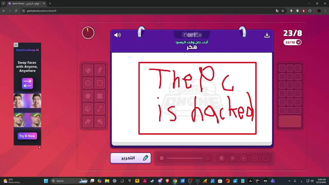Choose the middle brush thickness option
Image resolution: width=329 pixels, height=185 pixels.
pyautogui.click(x=243, y=158)
